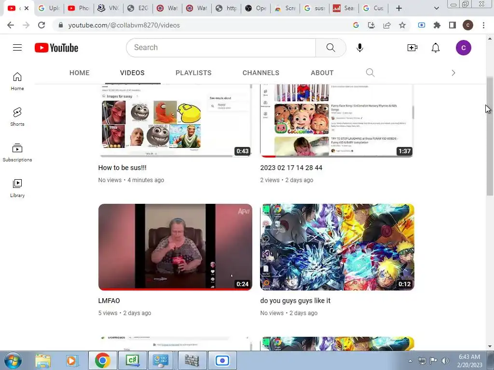The width and height of the screenshot is (494, 370).
Task: Open Shorts in the left sidebar
Action: click(x=17, y=117)
